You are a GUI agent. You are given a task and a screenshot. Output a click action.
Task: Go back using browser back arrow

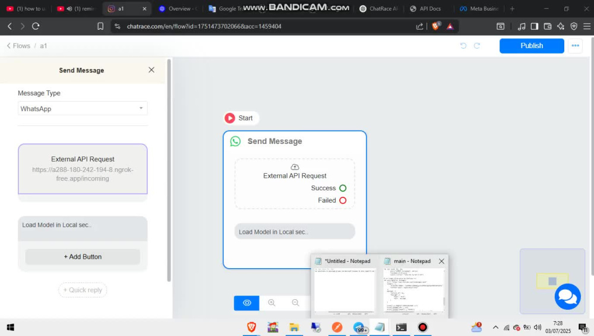tap(10, 26)
